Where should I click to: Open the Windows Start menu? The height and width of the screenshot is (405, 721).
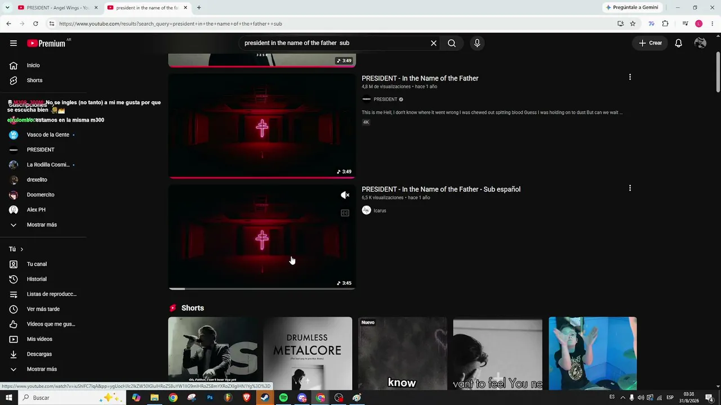click(x=9, y=398)
